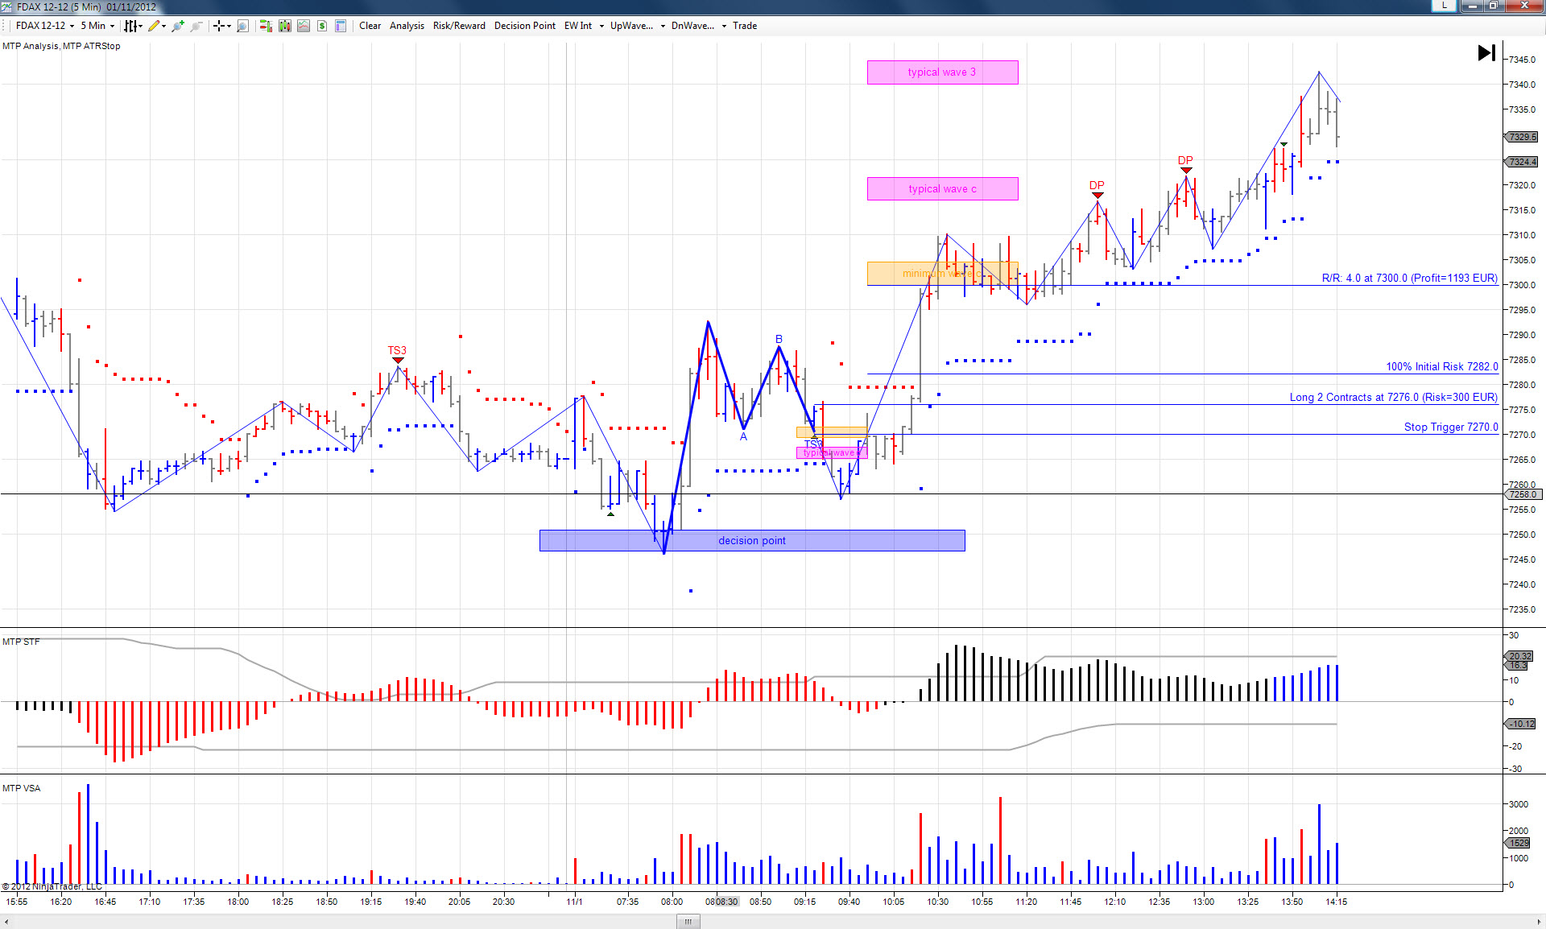Click the wave A label
Image resolution: width=1546 pixels, height=929 pixels.
click(743, 437)
